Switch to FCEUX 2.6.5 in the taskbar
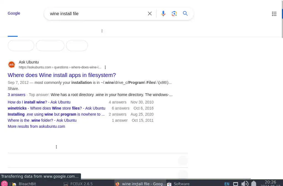 click(x=78, y=184)
